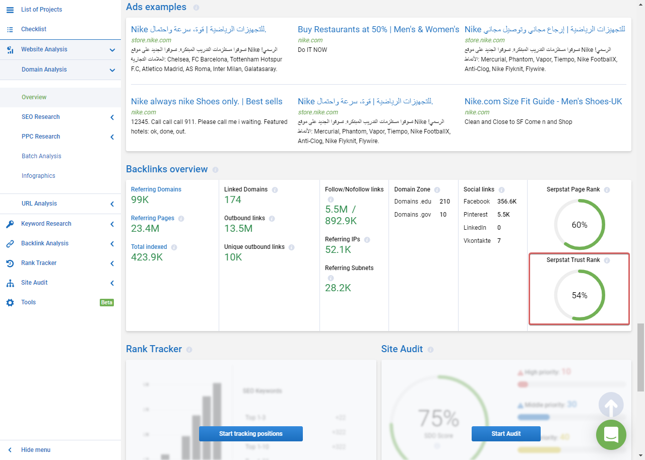Click info icon beside Social links
Image resolution: width=645 pixels, height=460 pixels.
pyautogui.click(x=501, y=190)
